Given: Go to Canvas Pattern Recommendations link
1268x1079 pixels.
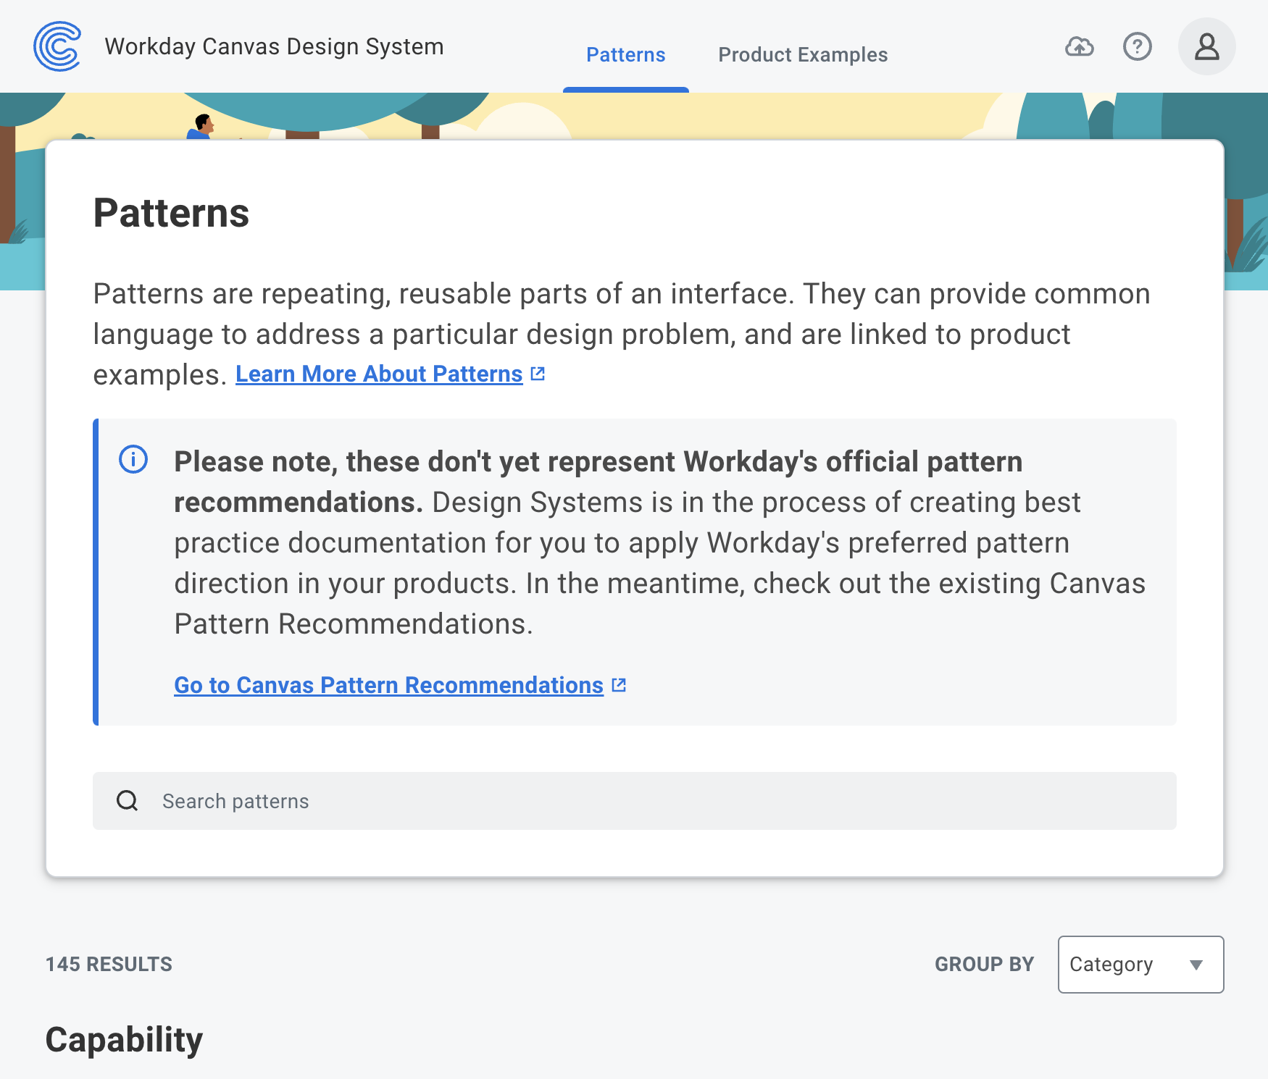Looking at the screenshot, I should [x=388, y=685].
